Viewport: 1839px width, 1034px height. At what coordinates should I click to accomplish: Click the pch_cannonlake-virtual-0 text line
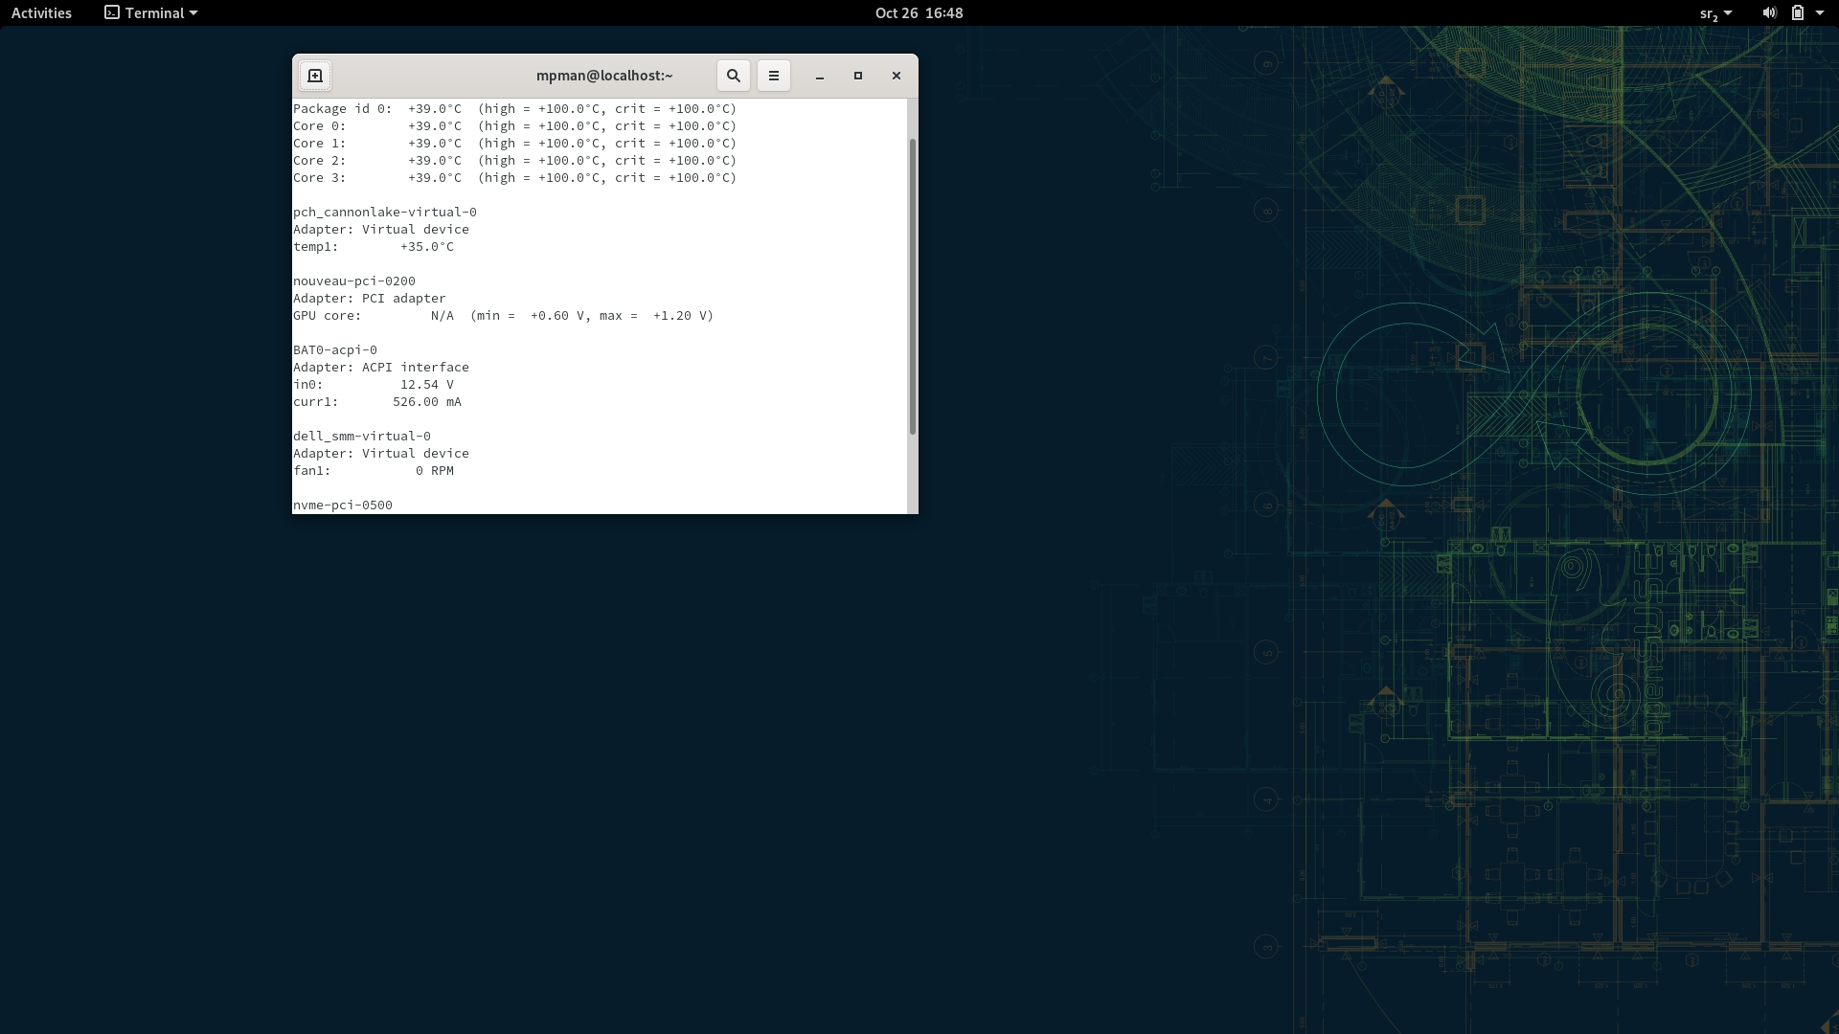385,213
